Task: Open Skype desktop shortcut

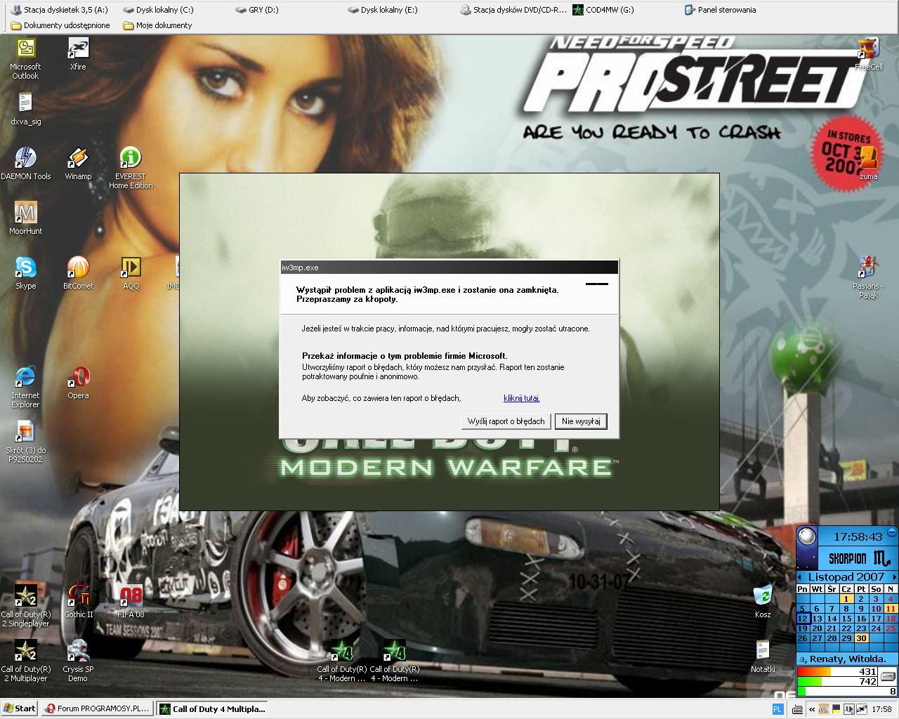Action: (x=25, y=273)
